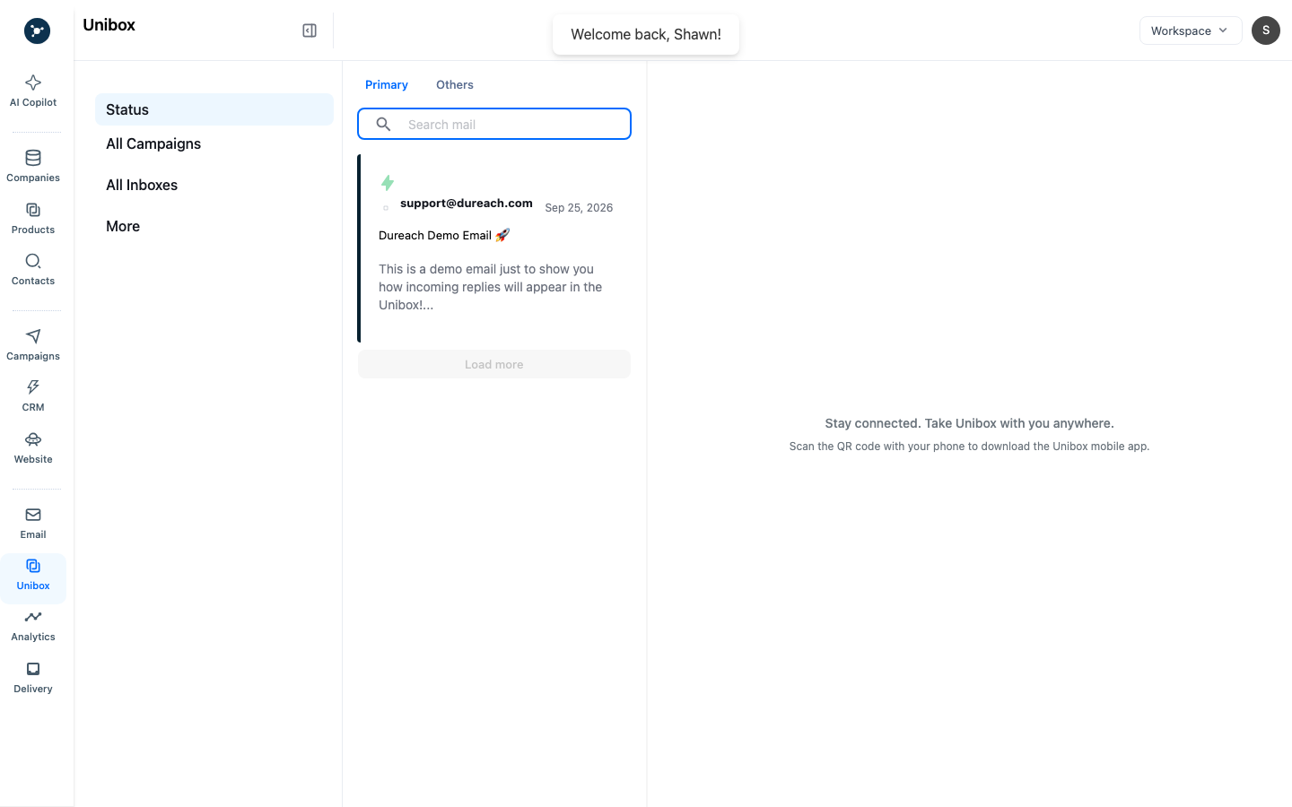Navigate to Contacts
The height and width of the screenshot is (807, 1292).
pyautogui.click(x=33, y=269)
